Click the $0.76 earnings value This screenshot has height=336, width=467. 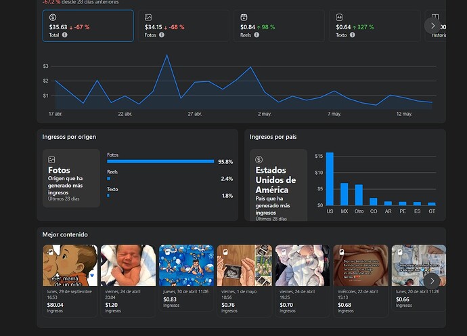pos(228,305)
